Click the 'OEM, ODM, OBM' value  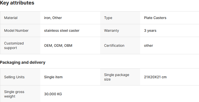(x=58, y=45)
